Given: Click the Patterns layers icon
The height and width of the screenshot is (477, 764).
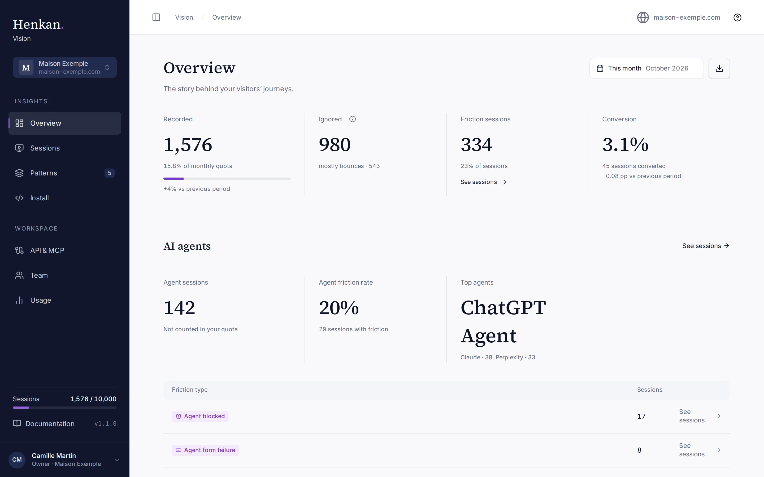Looking at the screenshot, I should pos(20,173).
